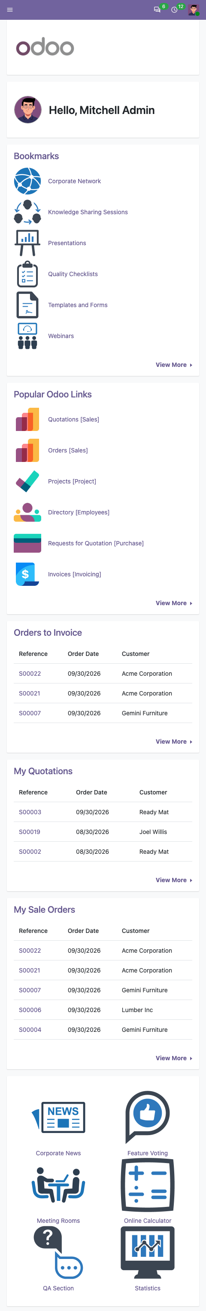The width and height of the screenshot is (206, 1311).
Task: Open the Quality Checklists link
Action: pyautogui.click(x=73, y=274)
